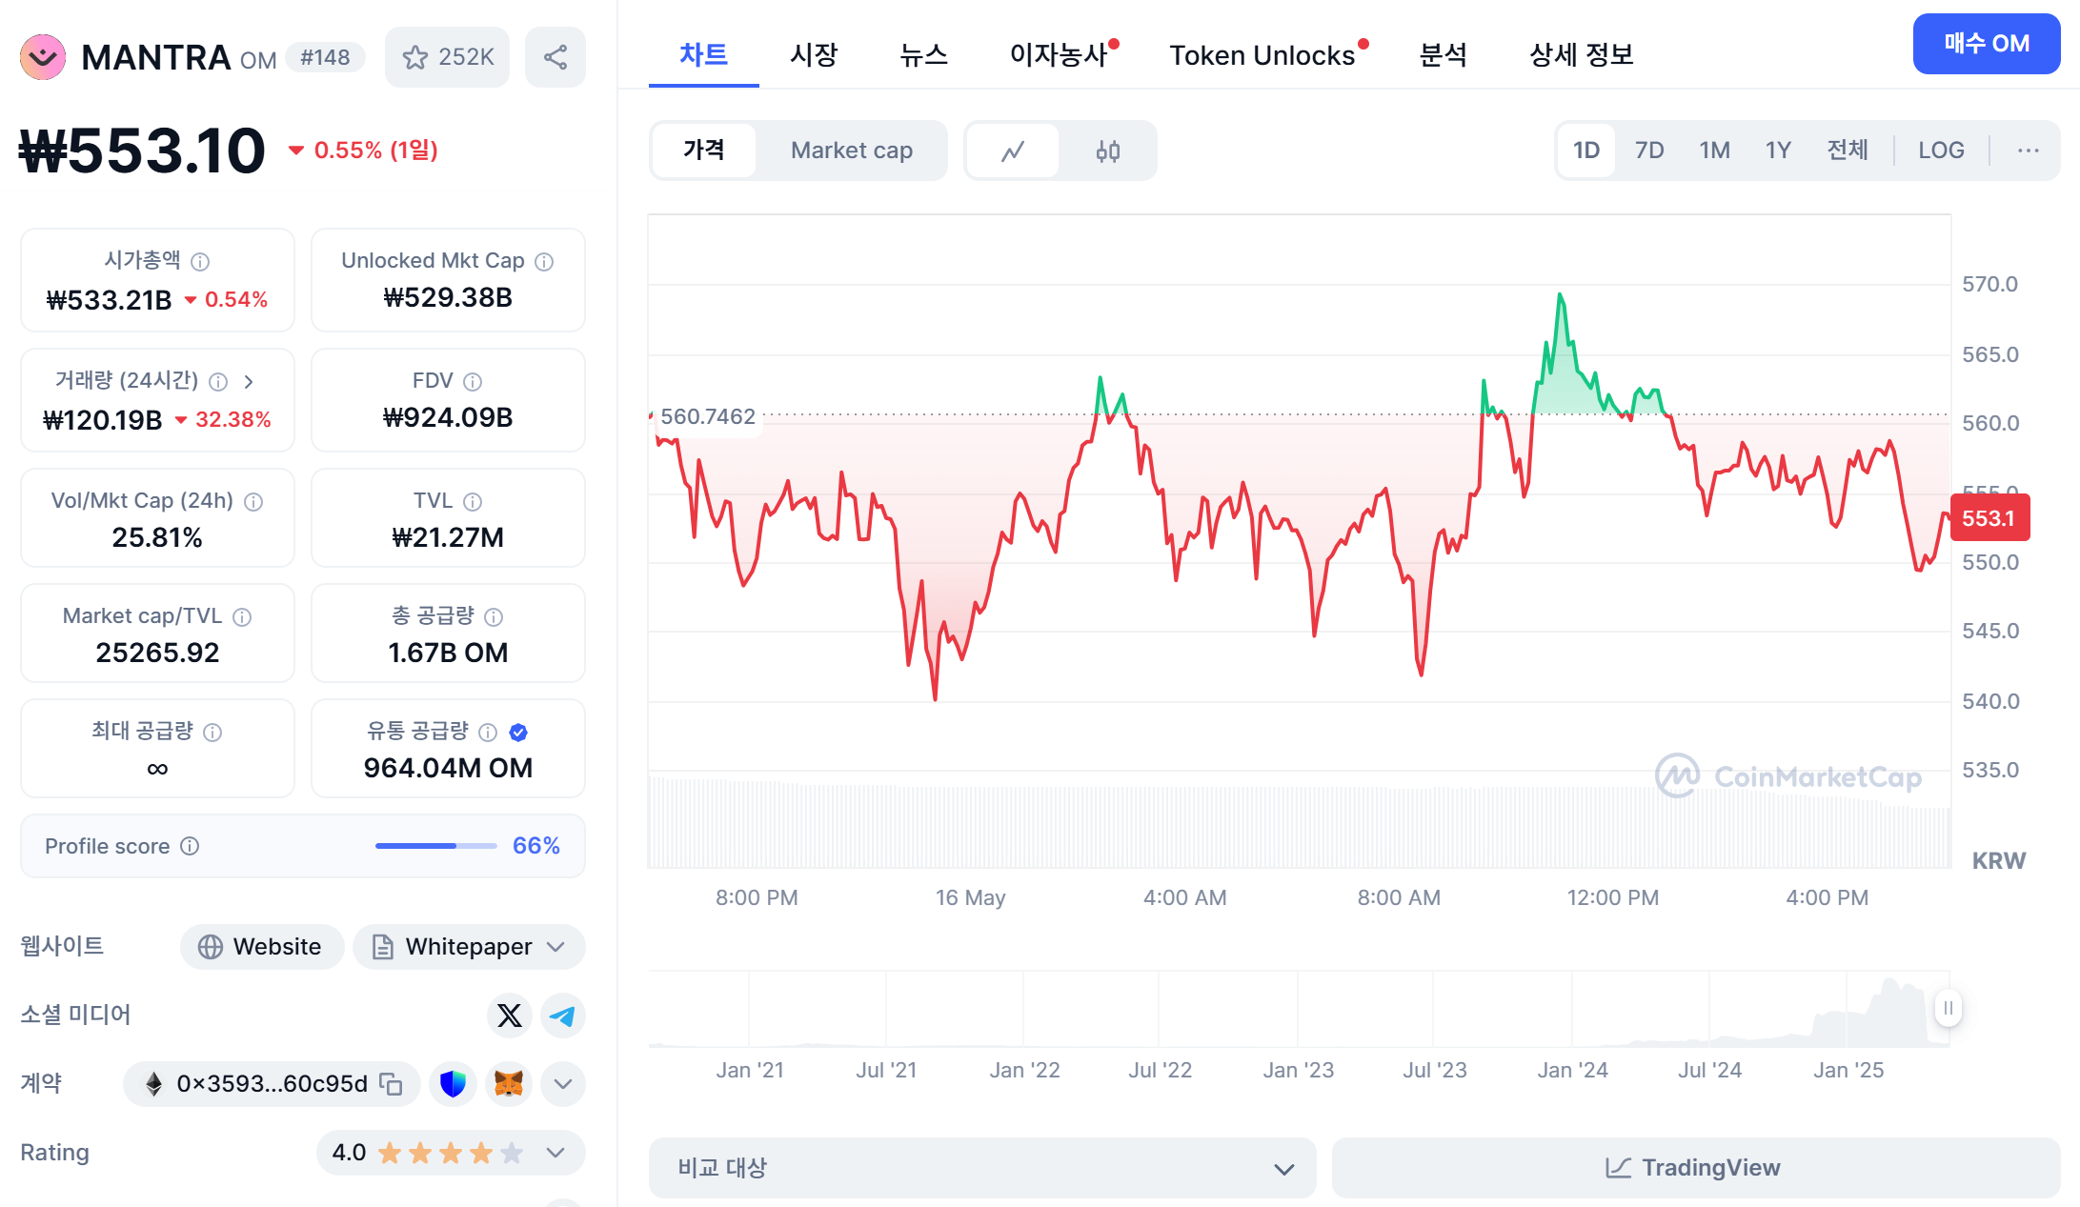Copy the contract address
Image resolution: width=2080 pixels, height=1207 pixels.
(391, 1084)
